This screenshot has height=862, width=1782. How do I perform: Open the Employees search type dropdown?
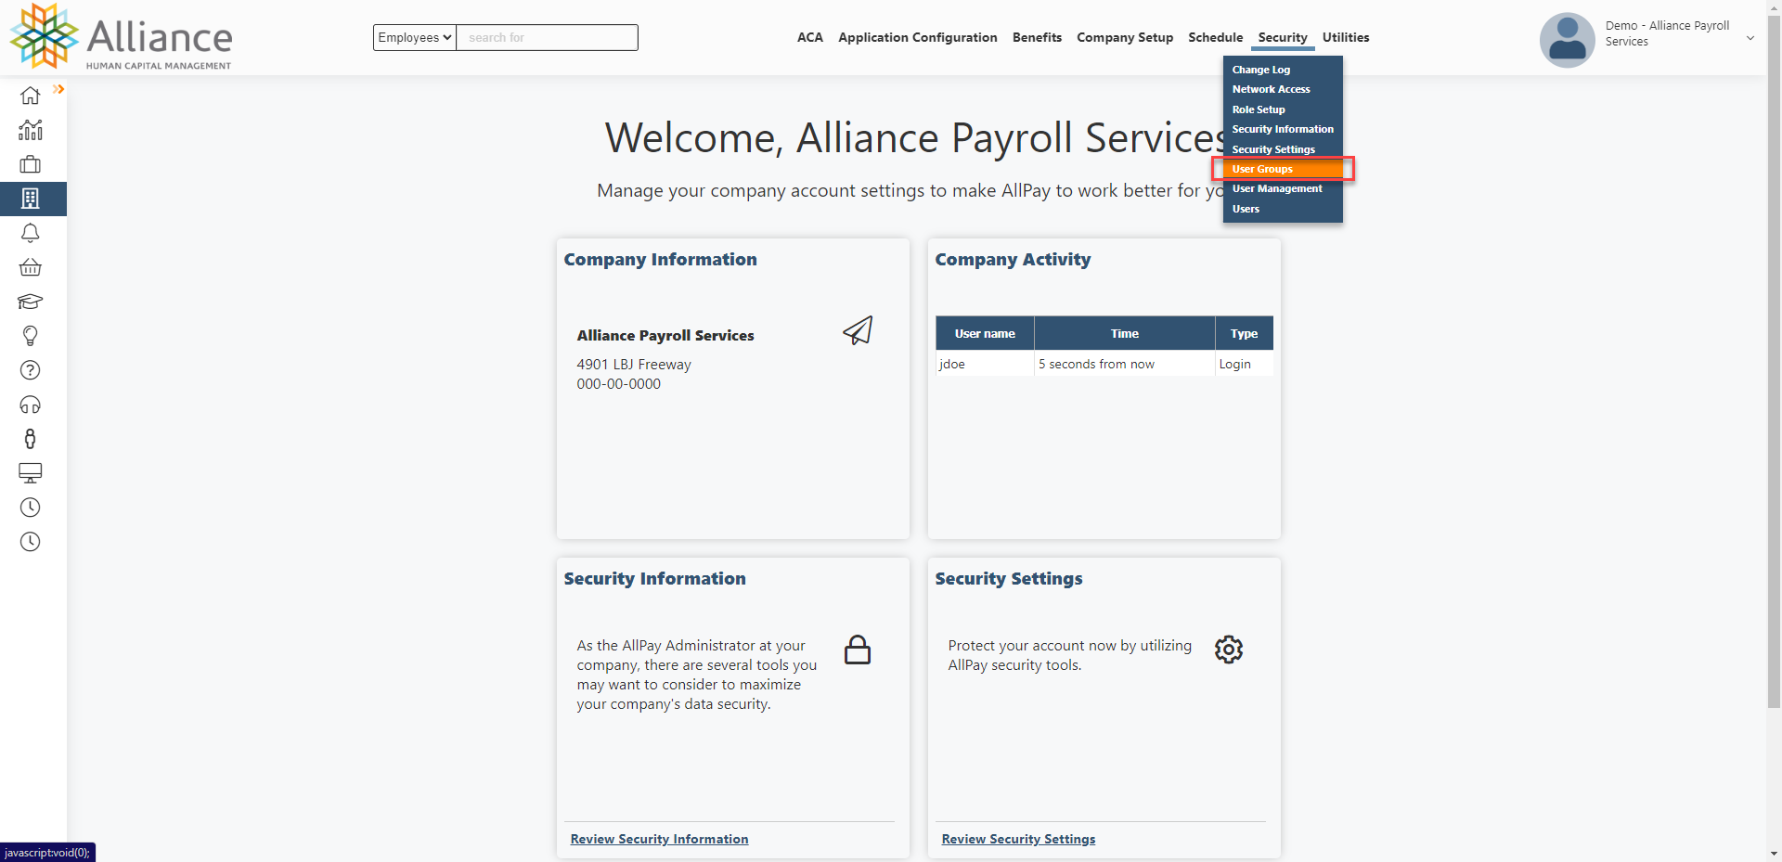(x=415, y=37)
